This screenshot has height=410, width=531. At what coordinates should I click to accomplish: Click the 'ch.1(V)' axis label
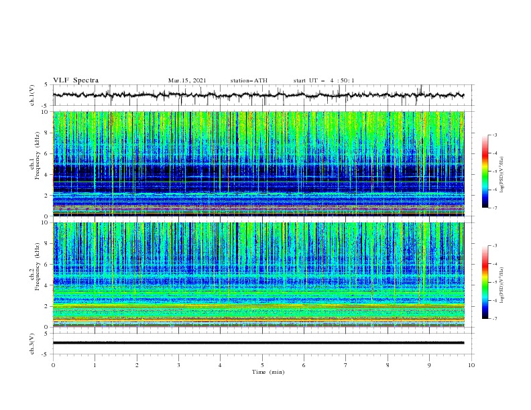click(x=32, y=95)
